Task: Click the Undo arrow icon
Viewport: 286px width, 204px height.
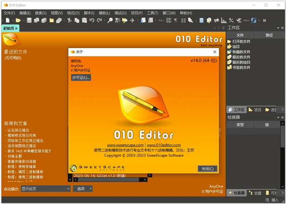Action: [x=92, y=20]
